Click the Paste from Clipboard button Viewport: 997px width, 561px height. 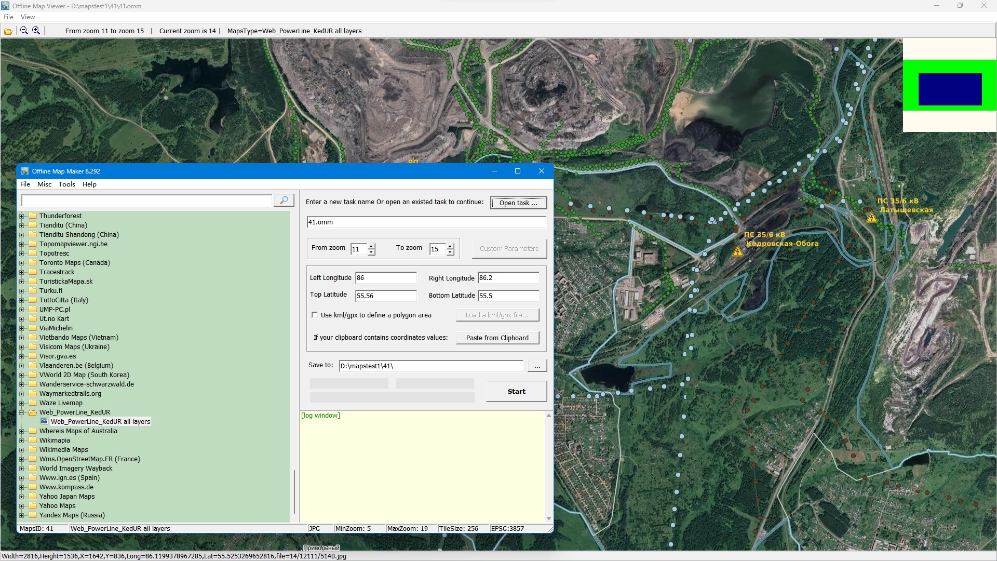pos(497,338)
